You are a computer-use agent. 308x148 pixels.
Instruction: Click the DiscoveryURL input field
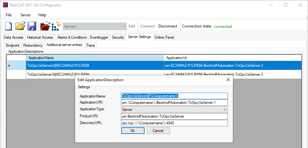coord(175,123)
